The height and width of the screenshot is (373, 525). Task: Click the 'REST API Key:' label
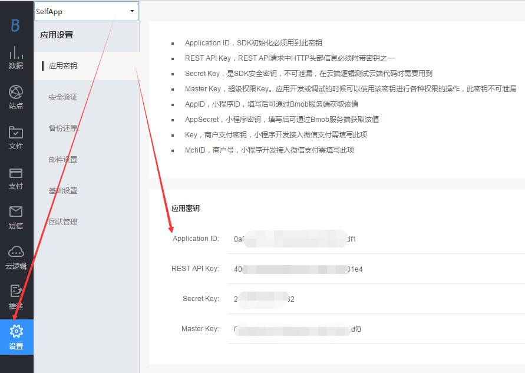tap(195, 269)
